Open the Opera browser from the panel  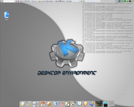coord(61,104)
